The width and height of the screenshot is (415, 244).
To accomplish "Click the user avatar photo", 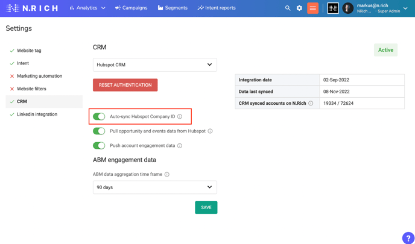I will [x=348, y=8].
